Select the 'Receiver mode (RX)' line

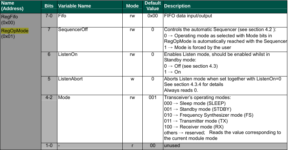click(194, 127)
